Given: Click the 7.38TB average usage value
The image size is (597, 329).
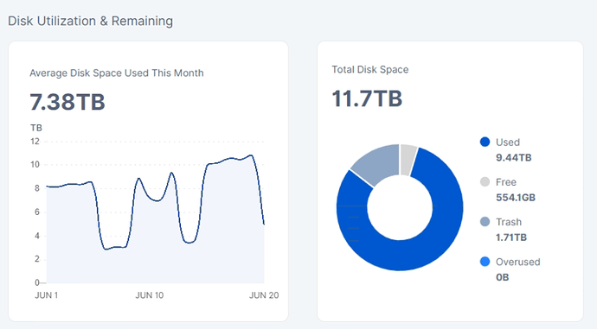Looking at the screenshot, I should (67, 102).
